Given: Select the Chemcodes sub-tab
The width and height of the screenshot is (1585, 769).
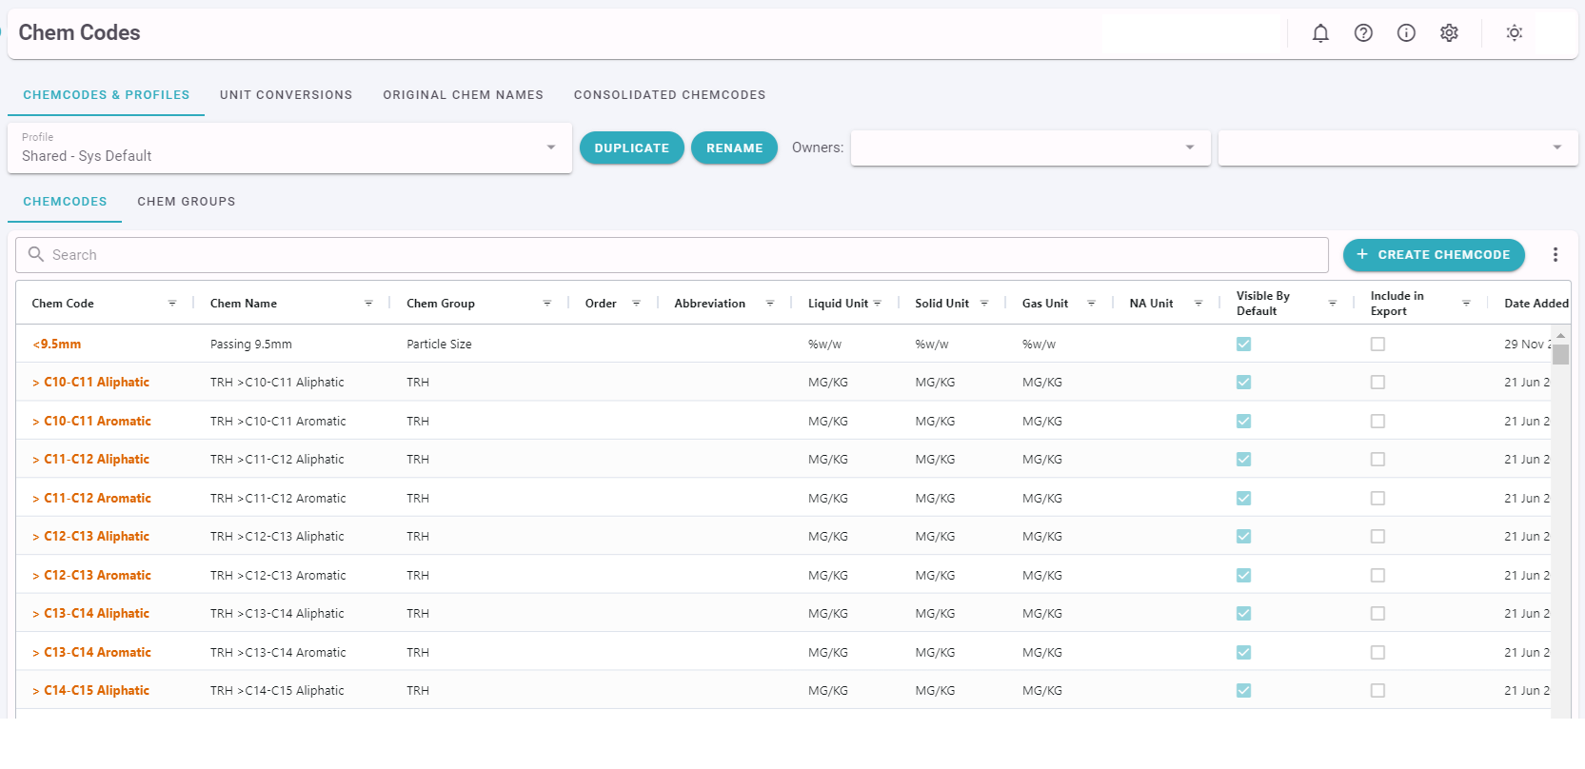Looking at the screenshot, I should pyautogui.click(x=65, y=202).
